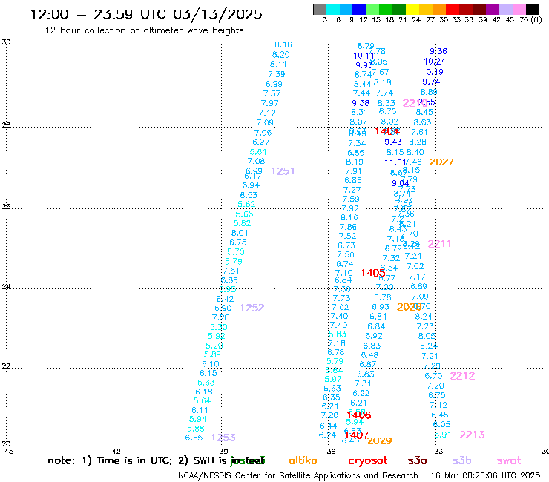Click the swot time marker '2211'
549x482 pixels.
[x=439, y=244]
